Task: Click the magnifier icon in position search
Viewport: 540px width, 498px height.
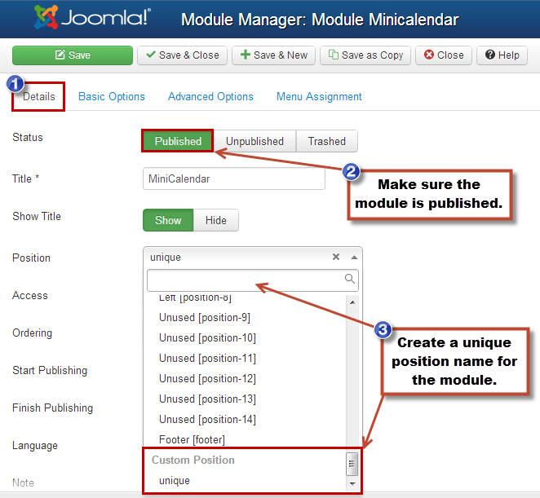Action: [350, 279]
